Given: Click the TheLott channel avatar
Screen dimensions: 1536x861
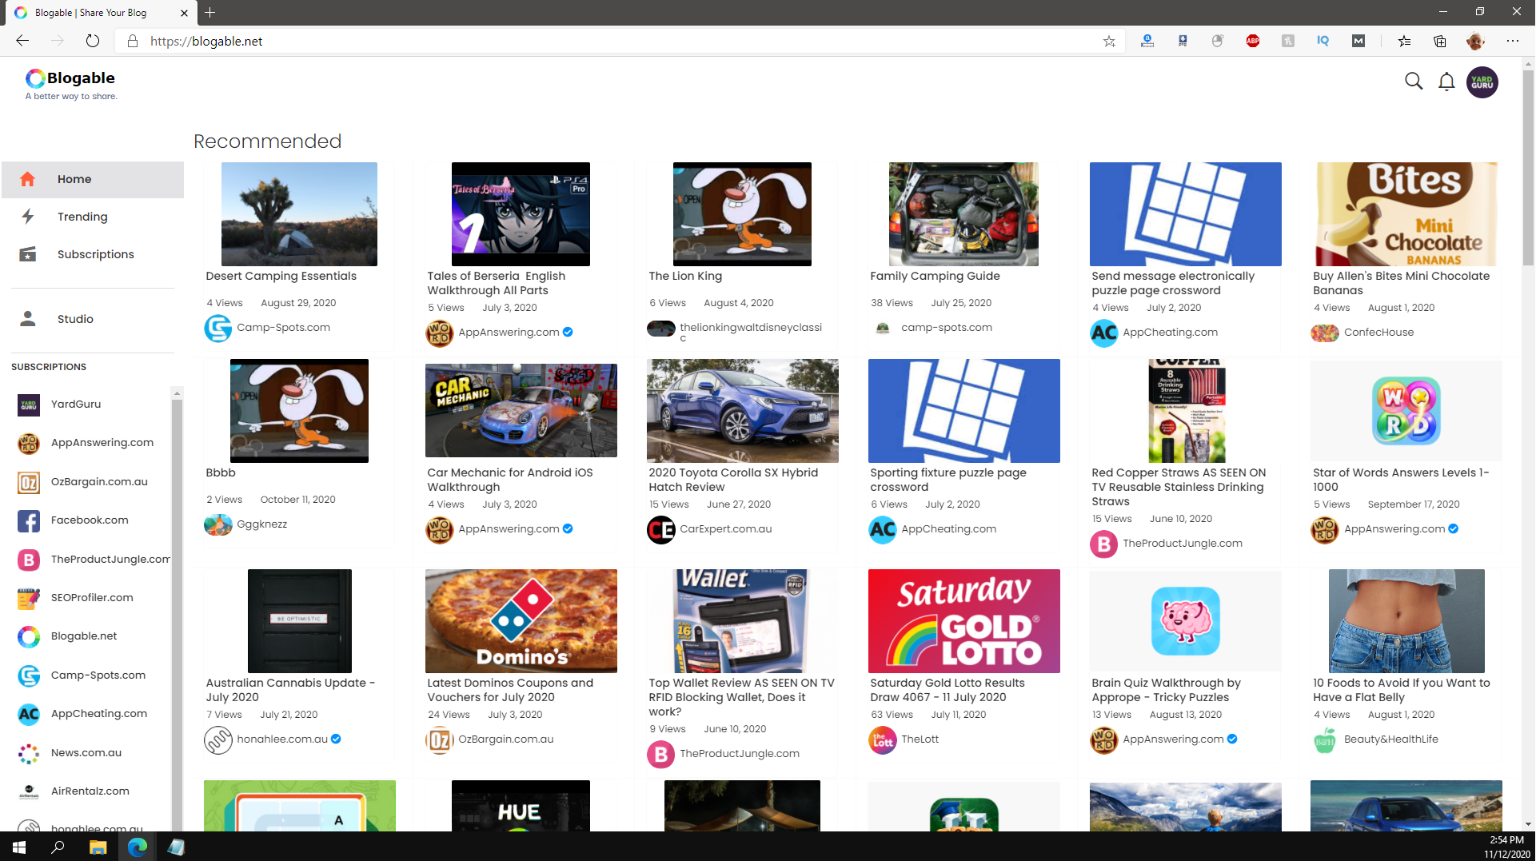Looking at the screenshot, I should [x=883, y=739].
